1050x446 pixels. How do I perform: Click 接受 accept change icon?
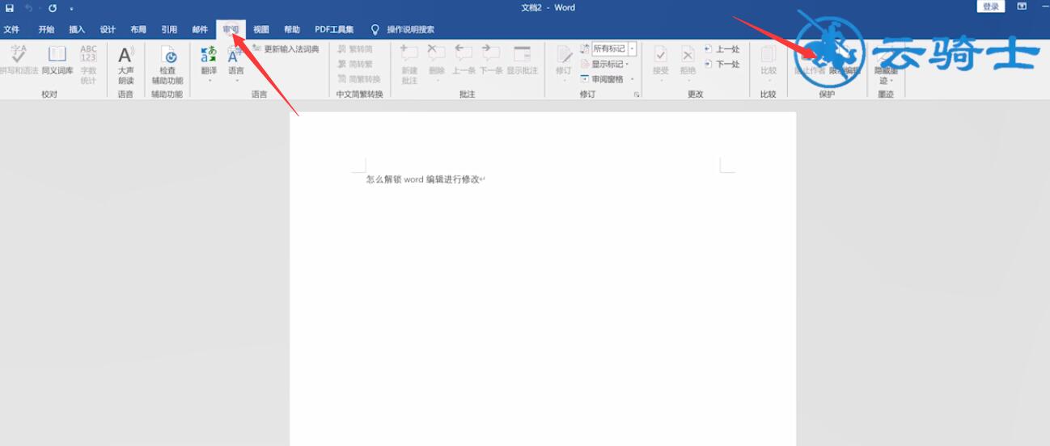[x=661, y=64]
